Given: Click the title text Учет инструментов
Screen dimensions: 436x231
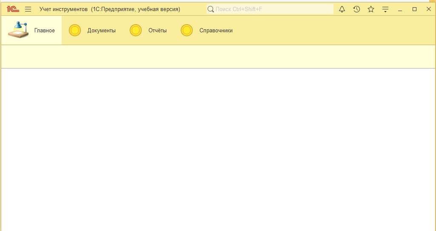Looking at the screenshot, I should pyautogui.click(x=63, y=9).
